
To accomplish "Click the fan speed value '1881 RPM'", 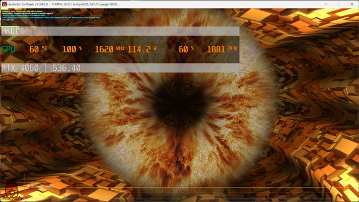I will coord(222,49).
